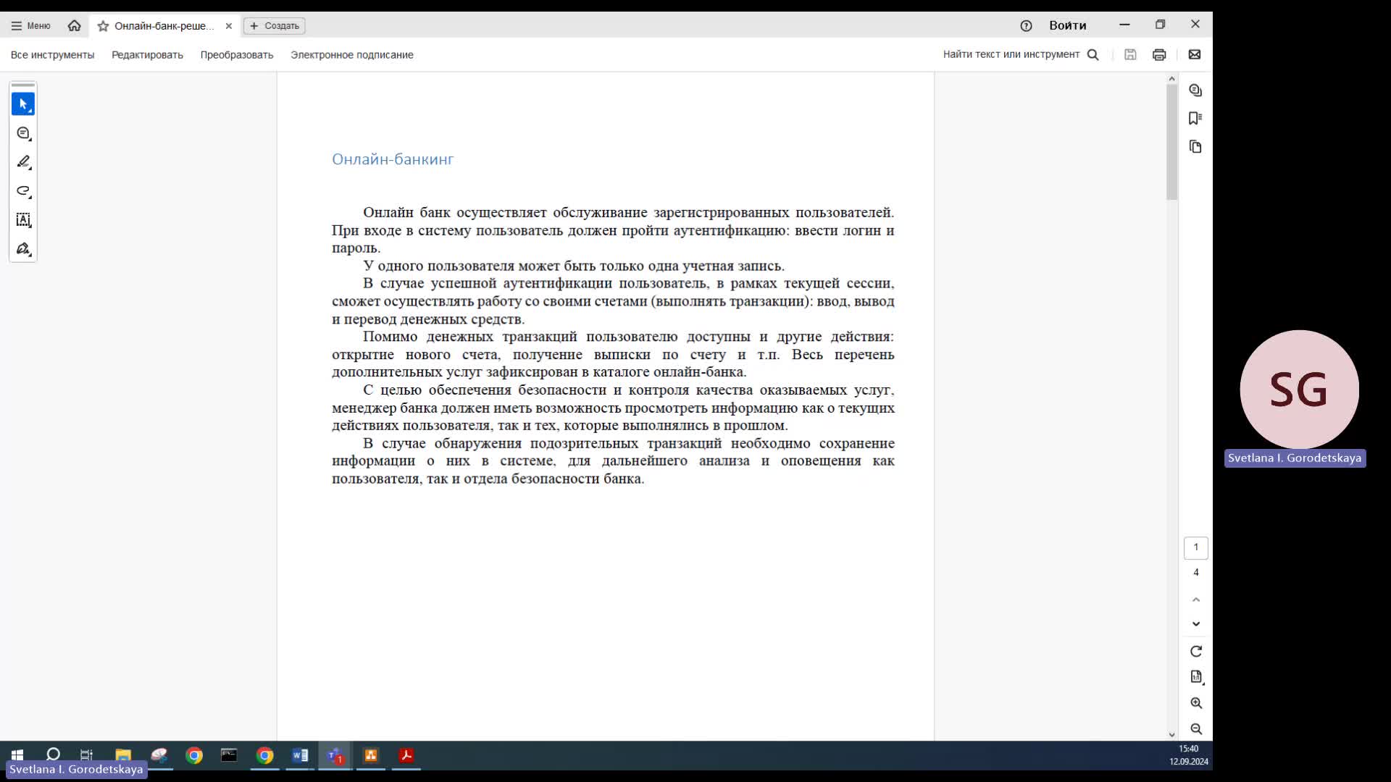Click the vertical scrollbar thumb

coord(1171,142)
